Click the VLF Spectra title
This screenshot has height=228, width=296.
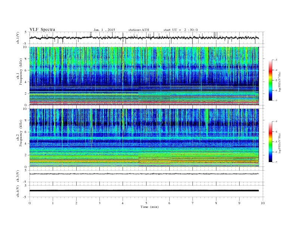pyautogui.click(x=42, y=29)
